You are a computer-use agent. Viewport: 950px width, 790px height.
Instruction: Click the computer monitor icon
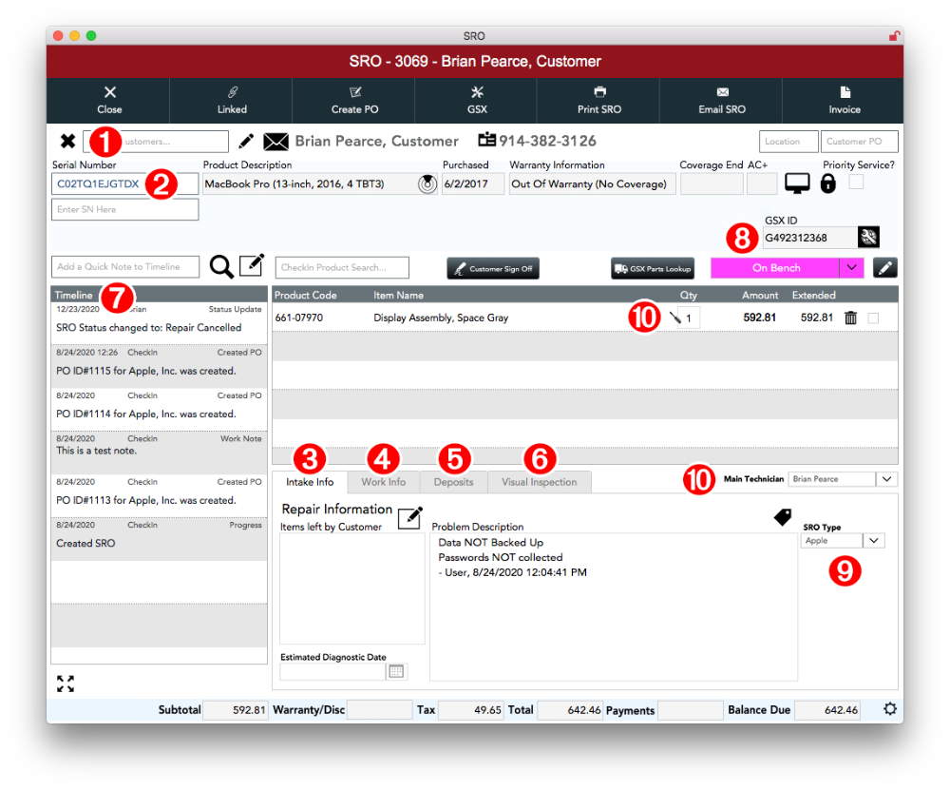click(x=796, y=183)
